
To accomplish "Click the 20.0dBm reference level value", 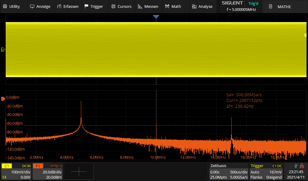I will pos(54,177).
